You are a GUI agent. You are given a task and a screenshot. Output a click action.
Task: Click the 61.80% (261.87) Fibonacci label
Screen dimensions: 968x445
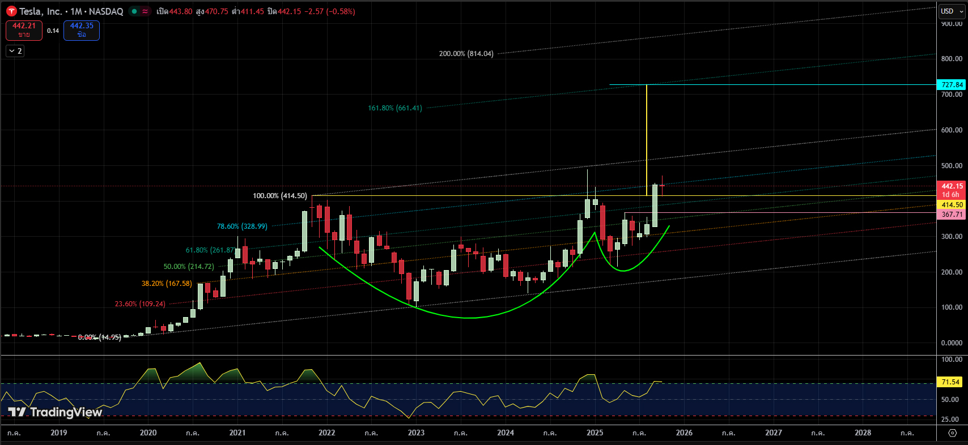click(210, 250)
